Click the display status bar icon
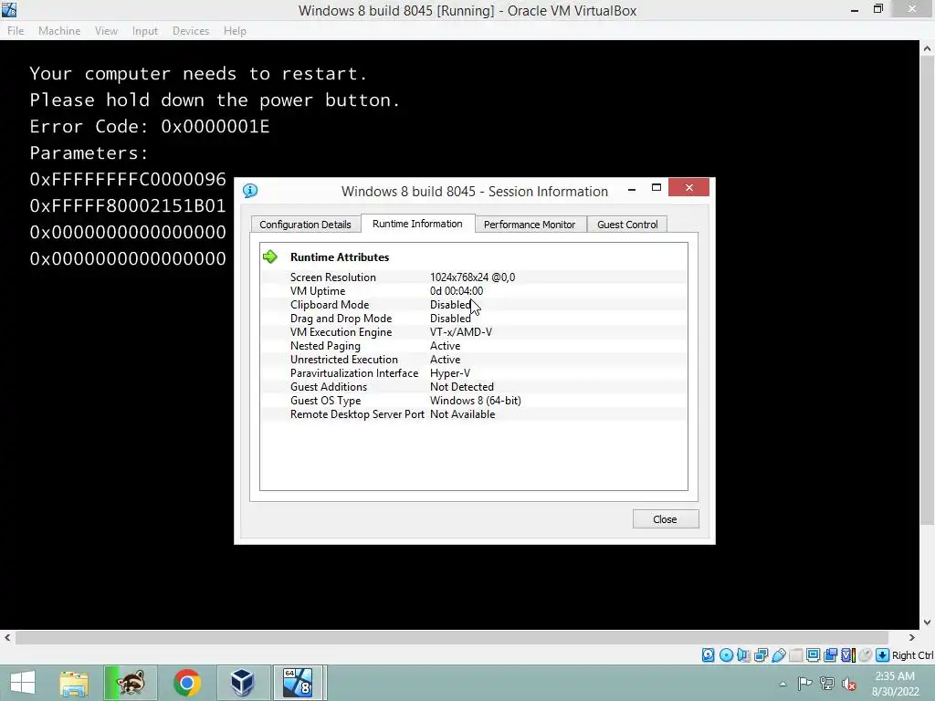This screenshot has width=935, height=701. click(x=813, y=655)
